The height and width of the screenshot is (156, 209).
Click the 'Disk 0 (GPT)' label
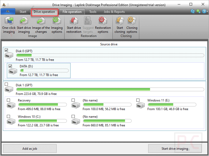tap(24, 51)
